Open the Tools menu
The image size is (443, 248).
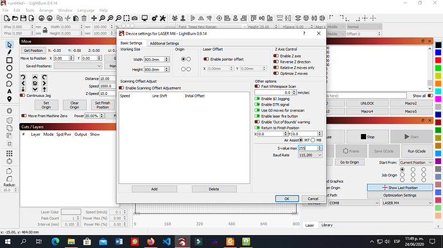[x=30, y=10]
